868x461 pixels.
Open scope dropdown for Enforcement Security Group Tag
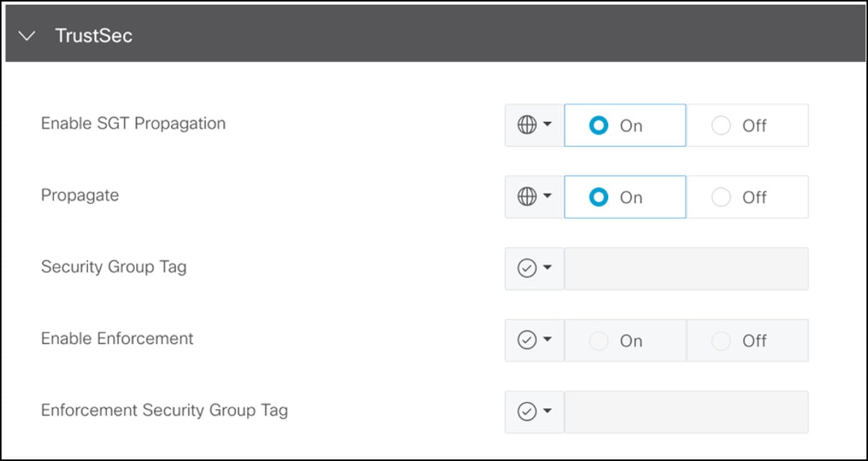coord(534,412)
